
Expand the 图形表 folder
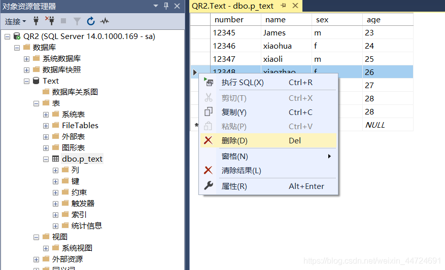click(46, 148)
